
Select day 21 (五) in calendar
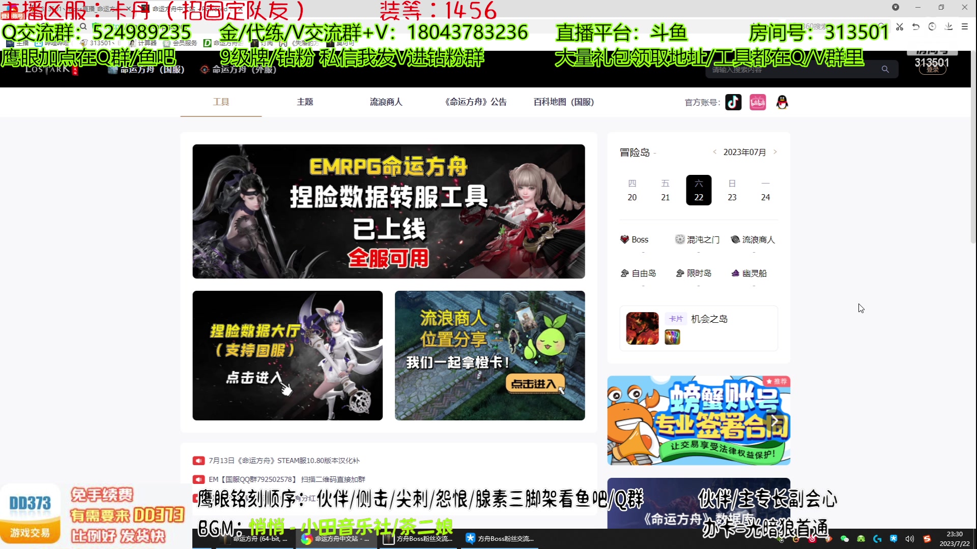665,190
